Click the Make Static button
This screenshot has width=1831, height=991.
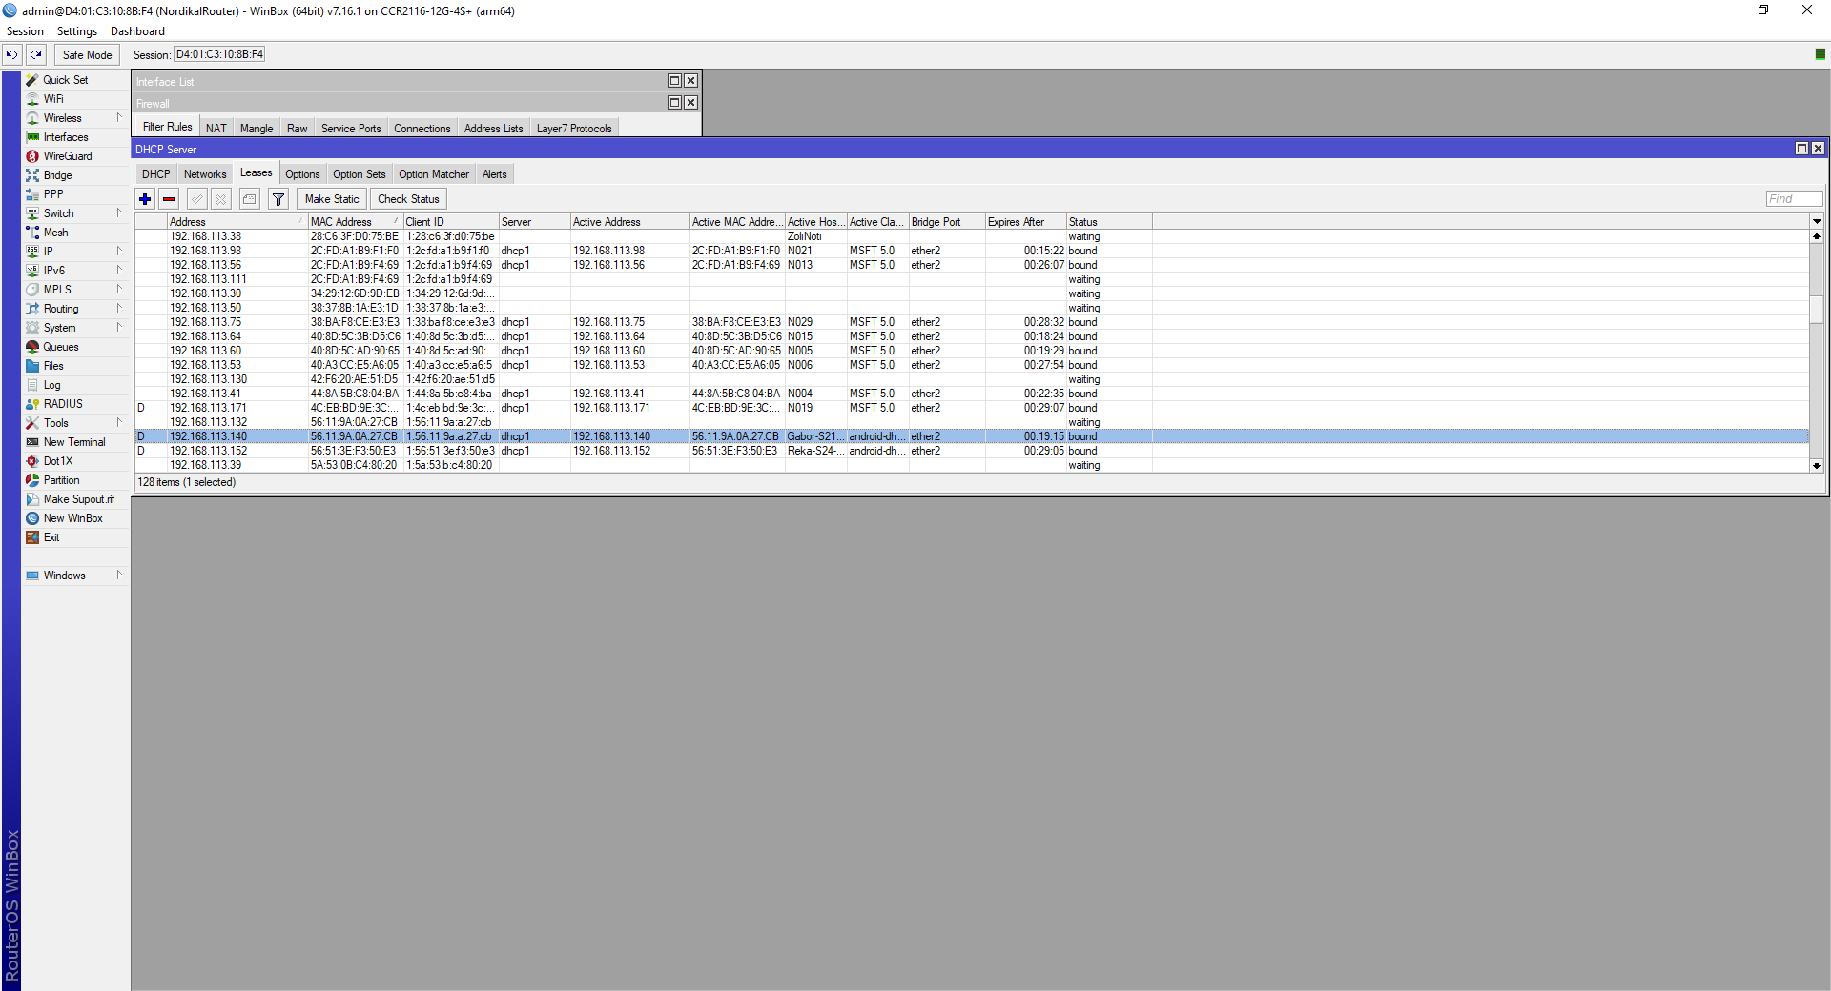[x=331, y=198]
